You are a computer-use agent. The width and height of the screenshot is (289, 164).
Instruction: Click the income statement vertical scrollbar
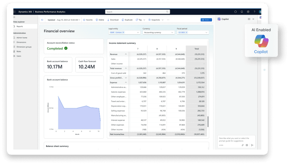tap(208, 121)
